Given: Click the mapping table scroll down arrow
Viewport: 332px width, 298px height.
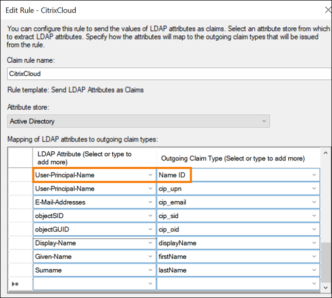Looking at the screenshot, I should (x=326, y=287).
